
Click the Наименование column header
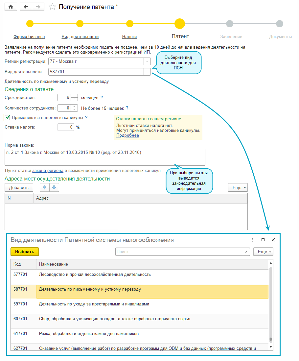click(152, 264)
